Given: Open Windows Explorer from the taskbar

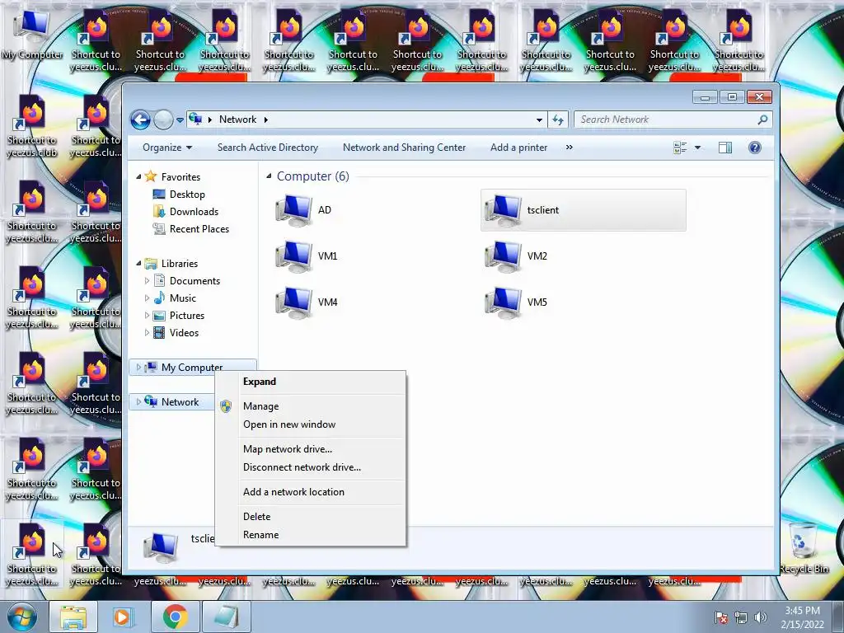Looking at the screenshot, I should pos(73,617).
